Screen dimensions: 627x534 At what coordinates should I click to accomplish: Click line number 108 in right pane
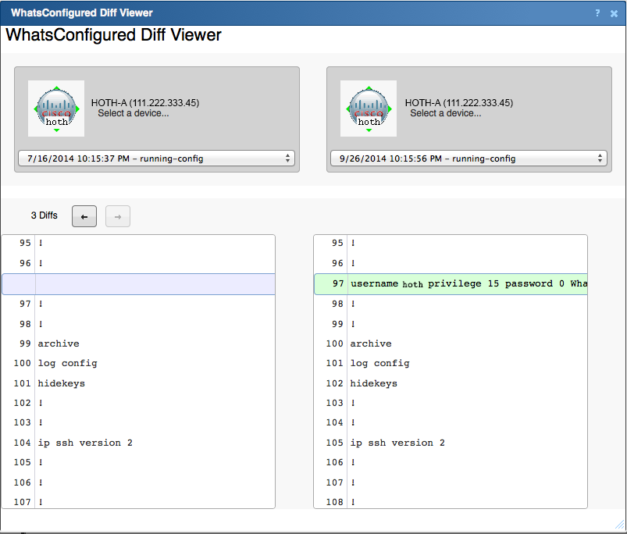[335, 502]
